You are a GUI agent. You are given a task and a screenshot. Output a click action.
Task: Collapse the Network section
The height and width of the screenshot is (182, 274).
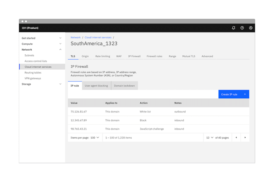point(42,49)
